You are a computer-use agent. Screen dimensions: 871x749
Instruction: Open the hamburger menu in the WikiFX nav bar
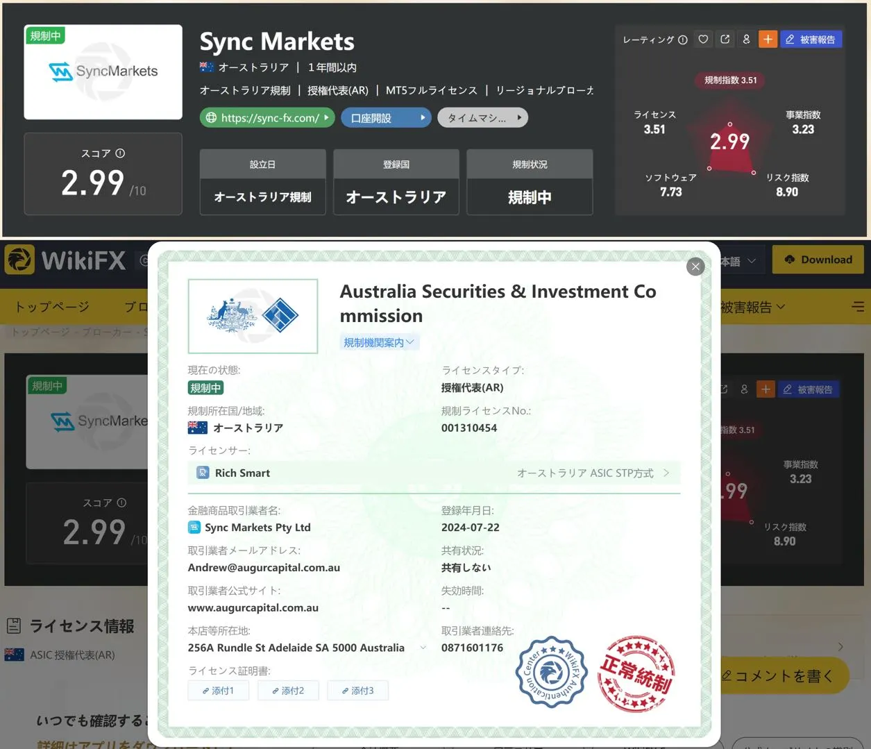858,307
